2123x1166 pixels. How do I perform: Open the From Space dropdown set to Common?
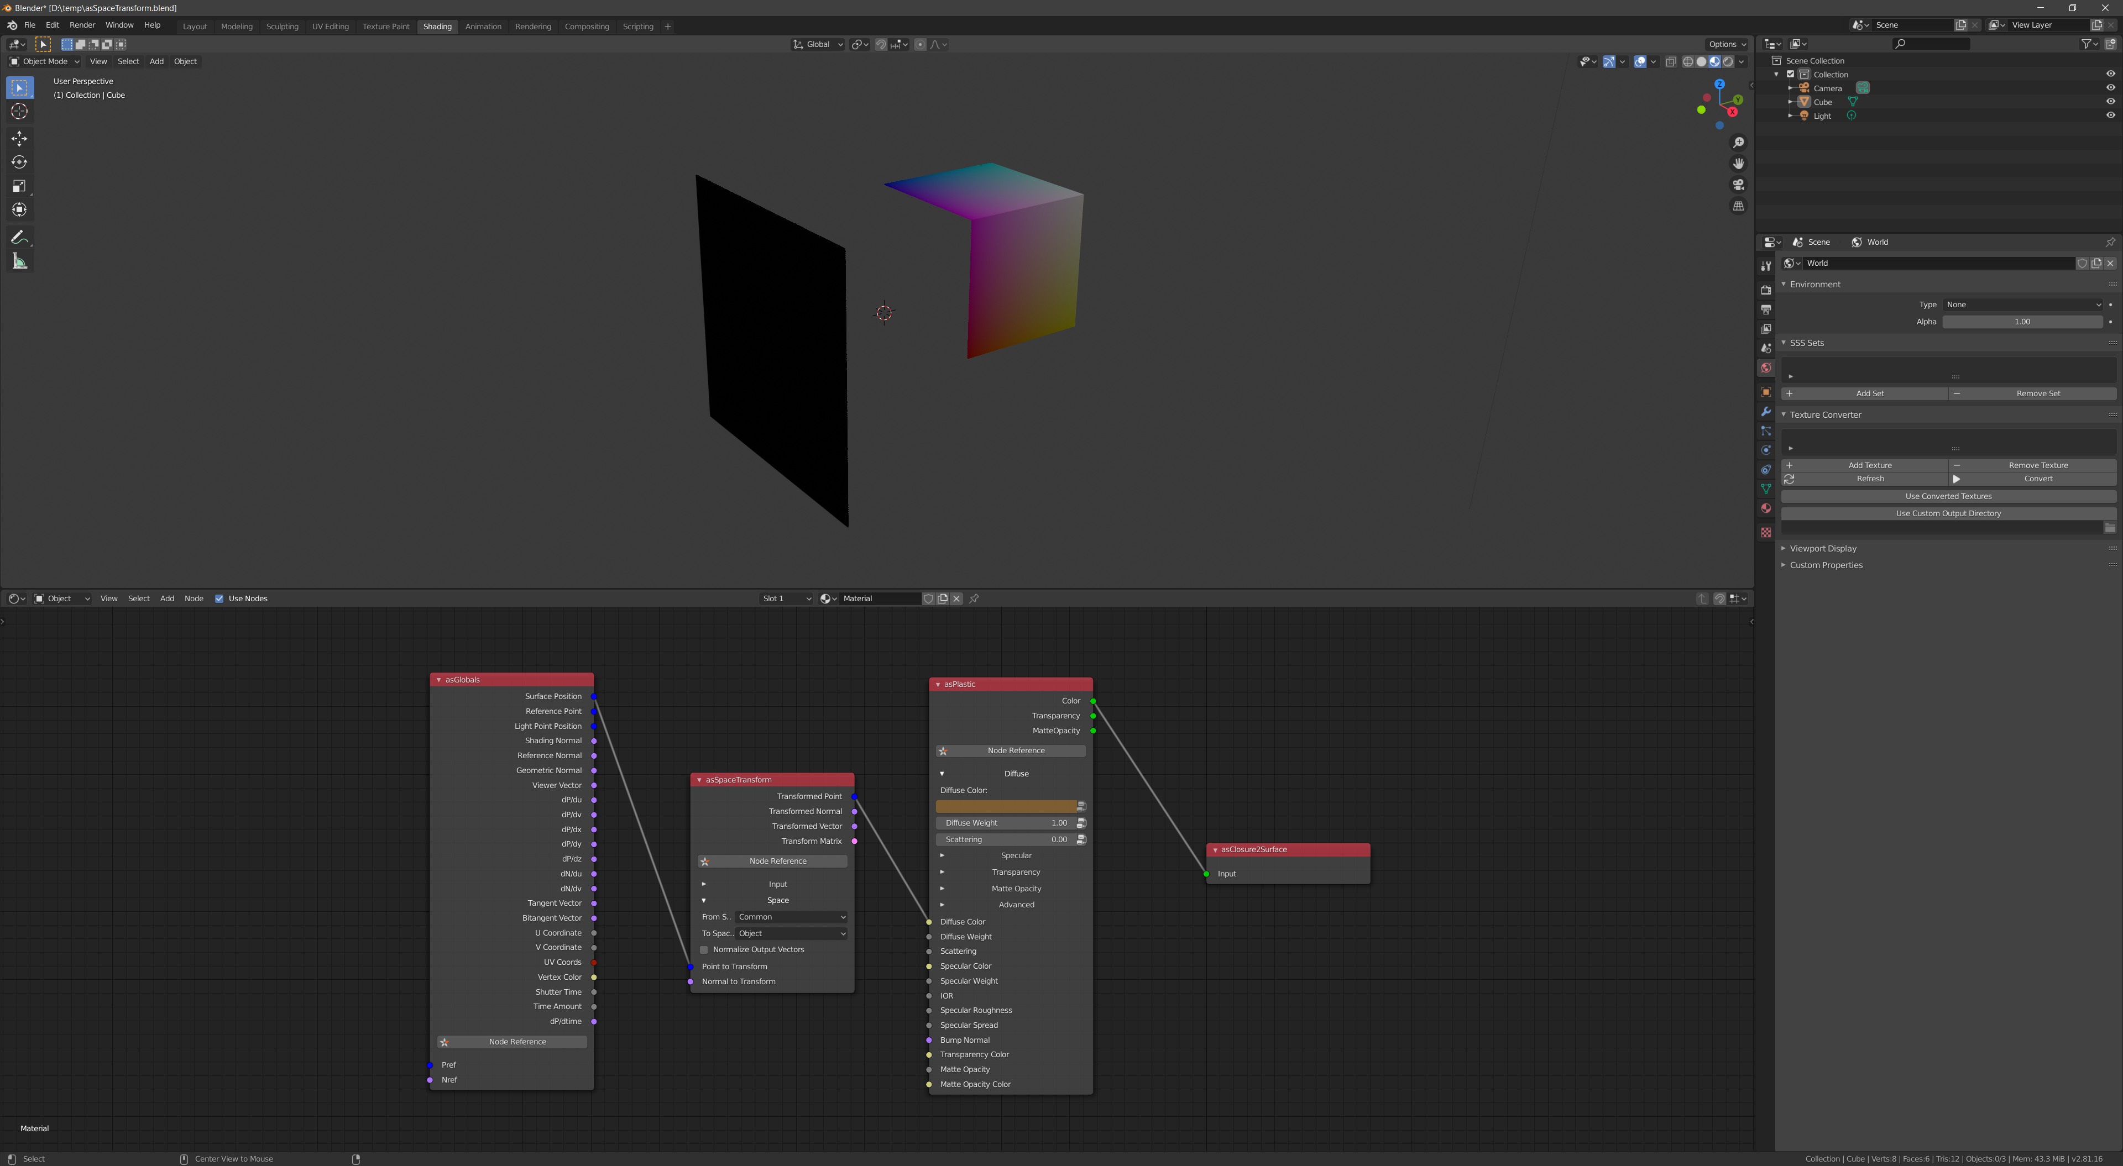[x=791, y=916]
